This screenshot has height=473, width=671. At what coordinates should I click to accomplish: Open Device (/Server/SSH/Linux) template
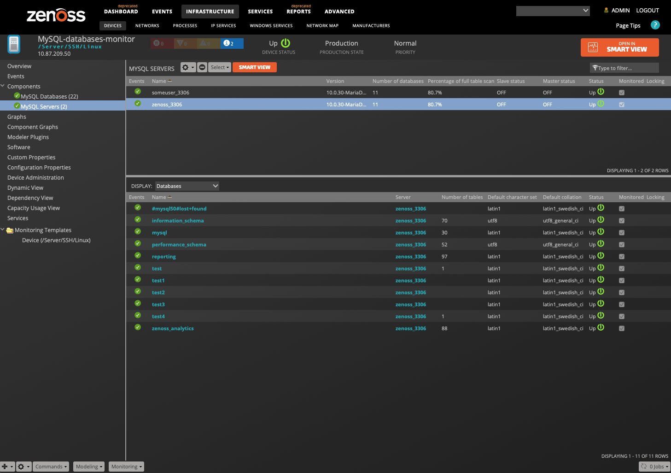coord(56,240)
